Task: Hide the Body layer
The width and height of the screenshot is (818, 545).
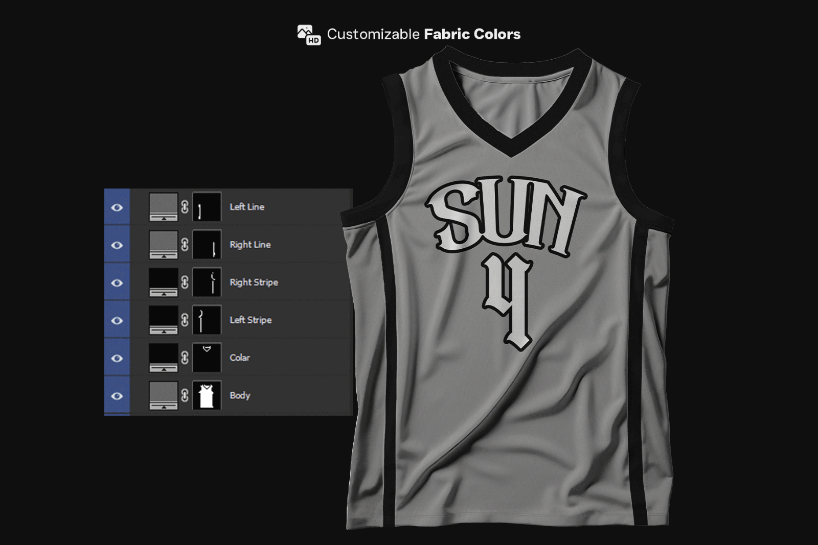Action: pyautogui.click(x=118, y=395)
